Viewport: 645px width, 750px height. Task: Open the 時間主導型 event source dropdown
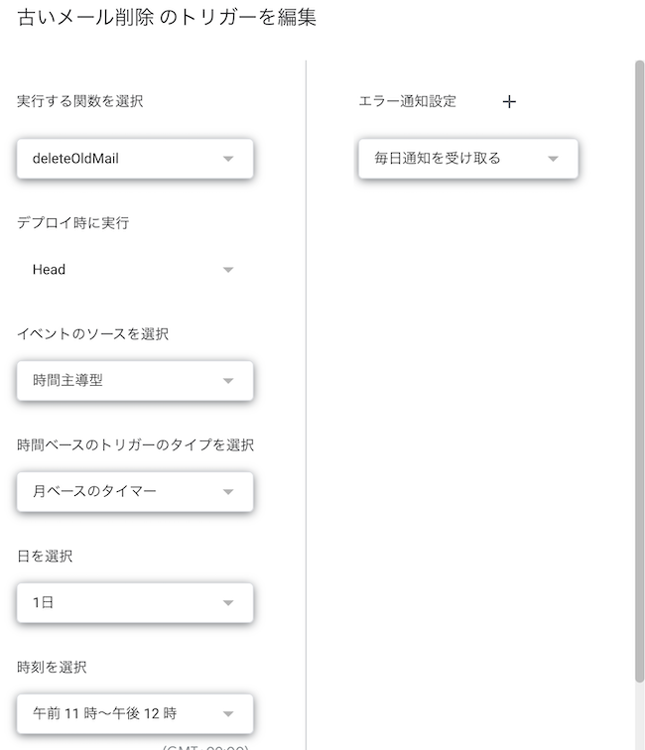point(119,381)
